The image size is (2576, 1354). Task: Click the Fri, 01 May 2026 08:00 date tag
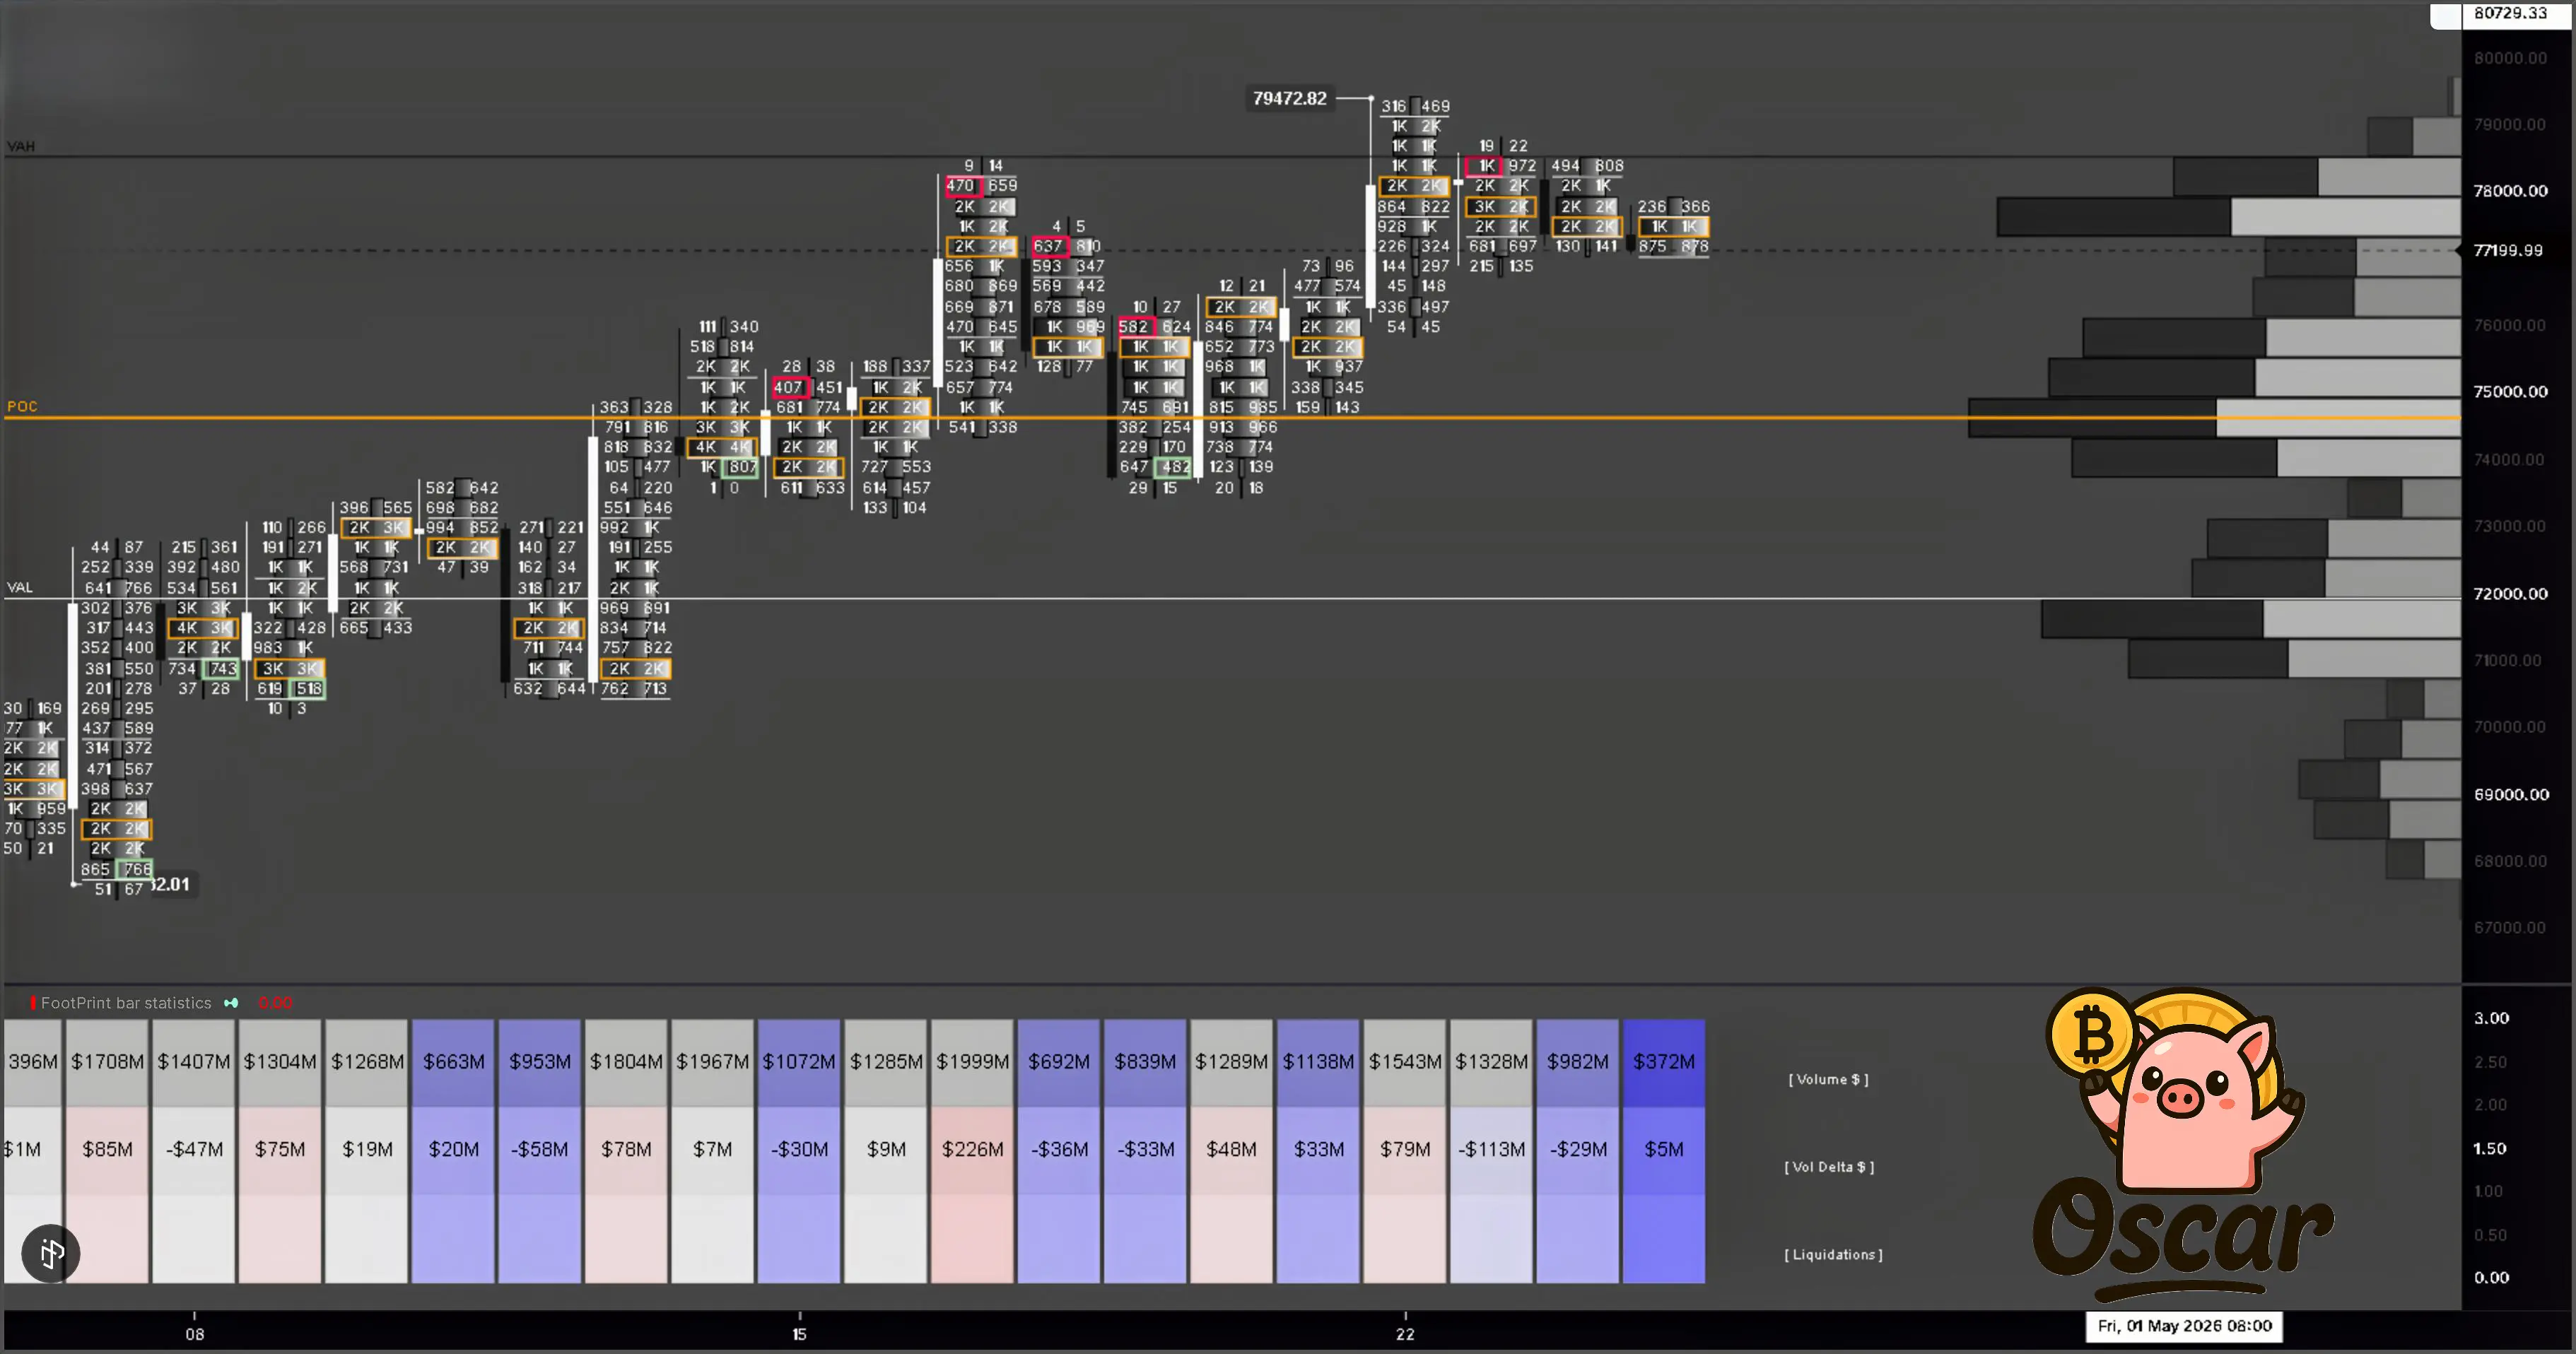(x=2184, y=1326)
